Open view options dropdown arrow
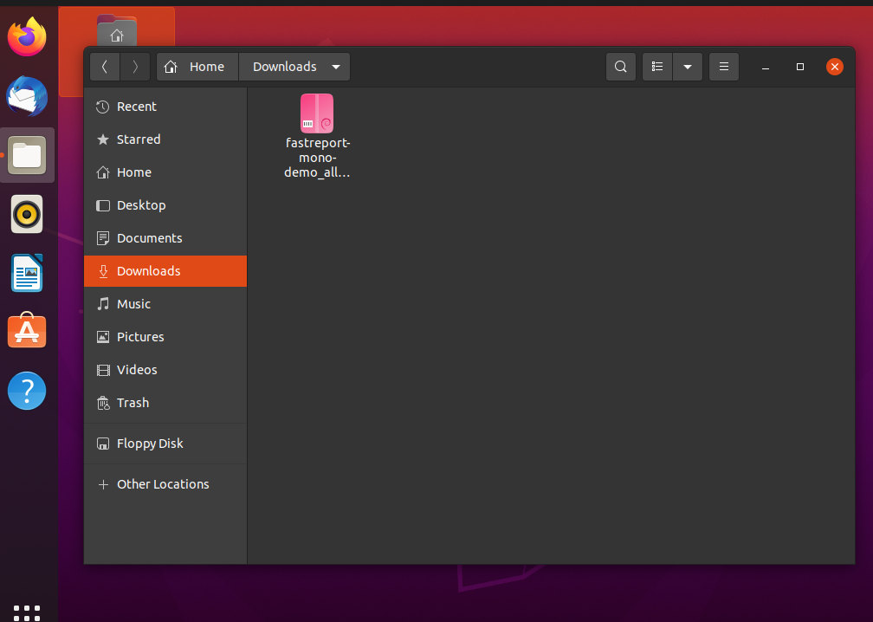The height and width of the screenshot is (622, 873). tap(688, 67)
